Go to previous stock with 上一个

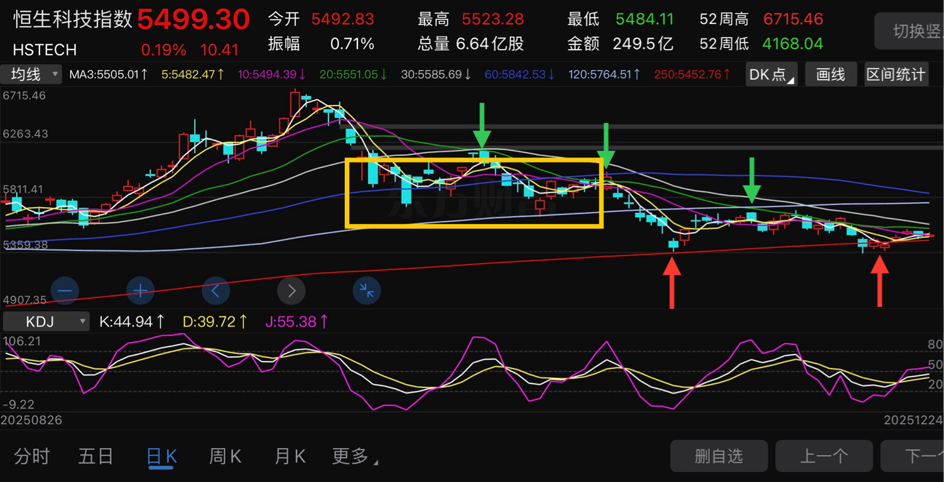coord(824,456)
